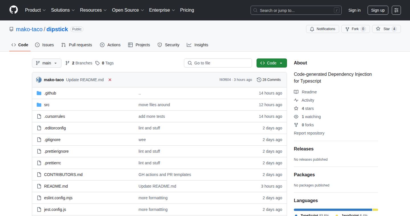Click the src folder icon
410x216 pixels.
tap(39, 105)
